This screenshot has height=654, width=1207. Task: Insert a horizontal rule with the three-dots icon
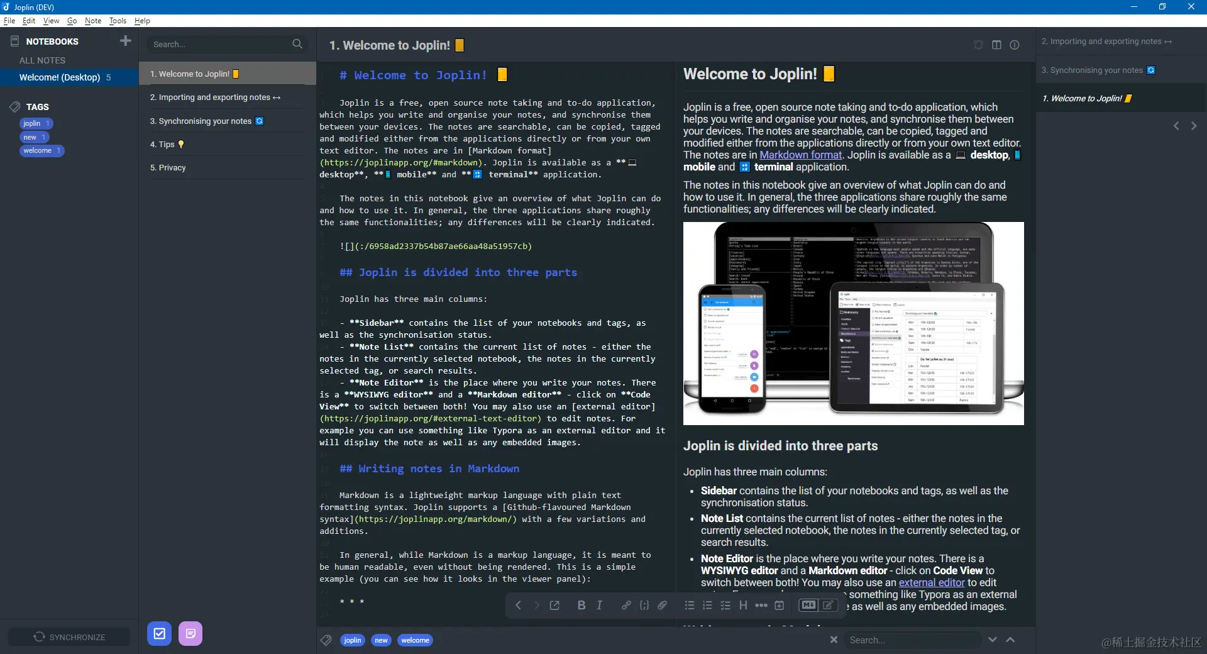[761, 605]
